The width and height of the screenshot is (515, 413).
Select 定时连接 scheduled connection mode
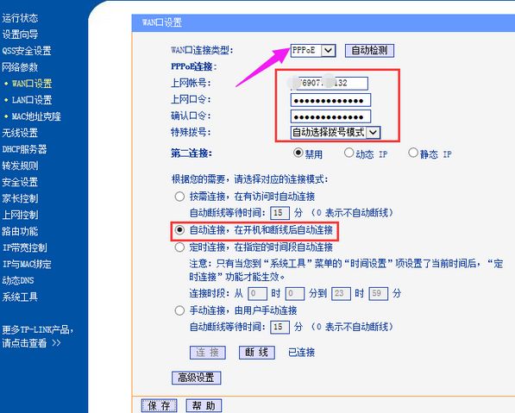[179, 247]
